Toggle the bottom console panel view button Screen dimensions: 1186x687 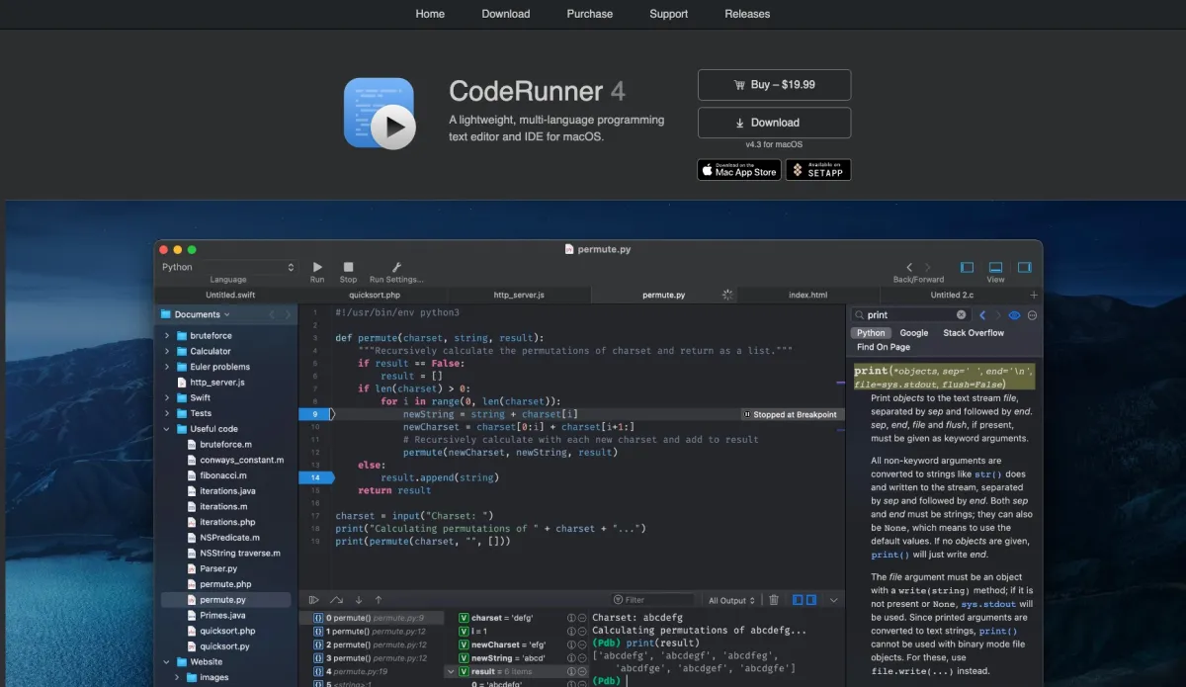coord(995,267)
